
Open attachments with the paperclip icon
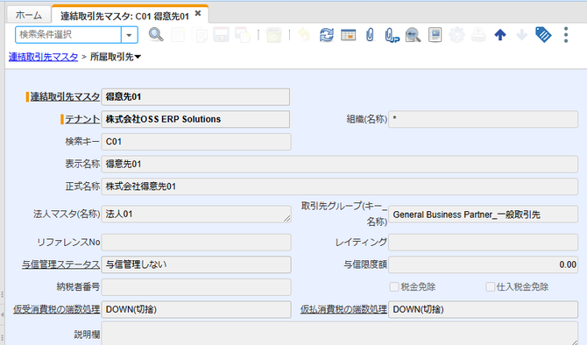tap(370, 35)
